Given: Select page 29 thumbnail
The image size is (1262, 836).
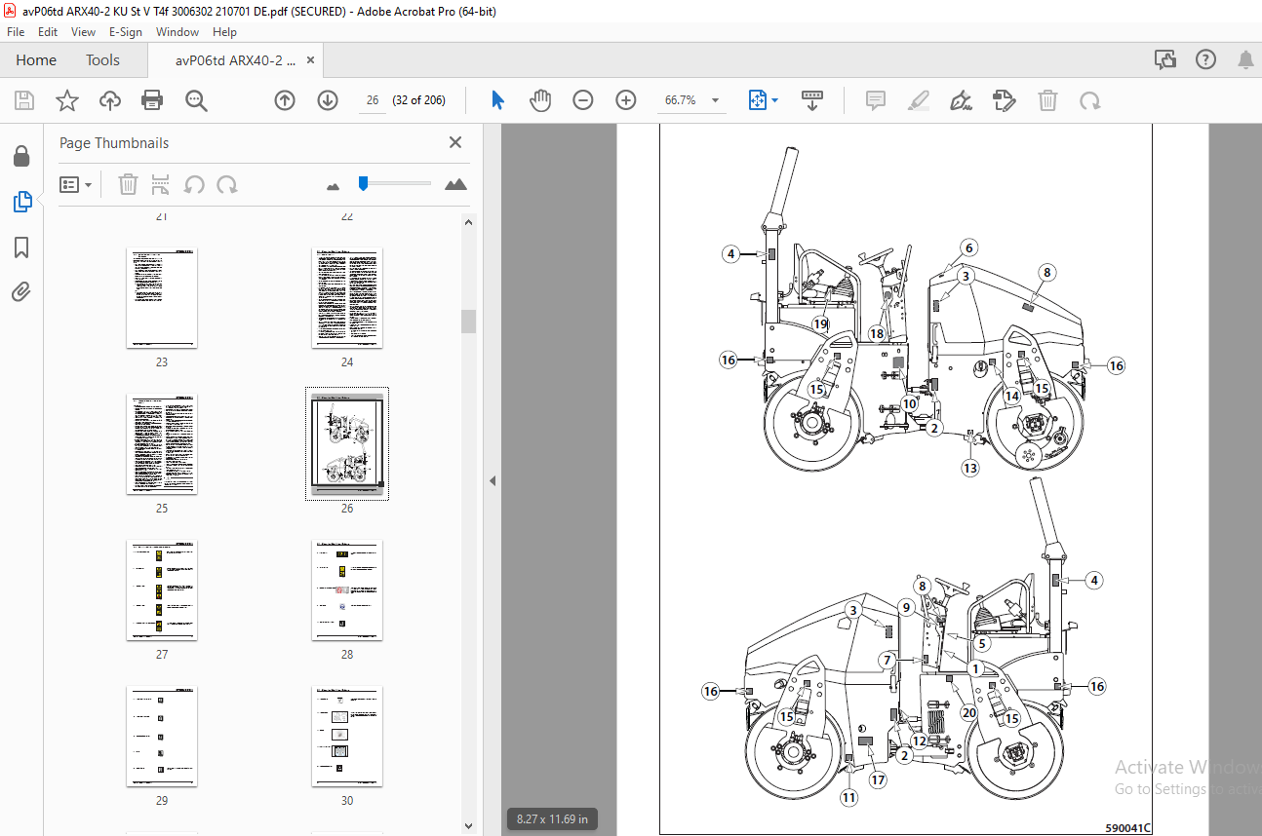Looking at the screenshot, I should point(162,736).
